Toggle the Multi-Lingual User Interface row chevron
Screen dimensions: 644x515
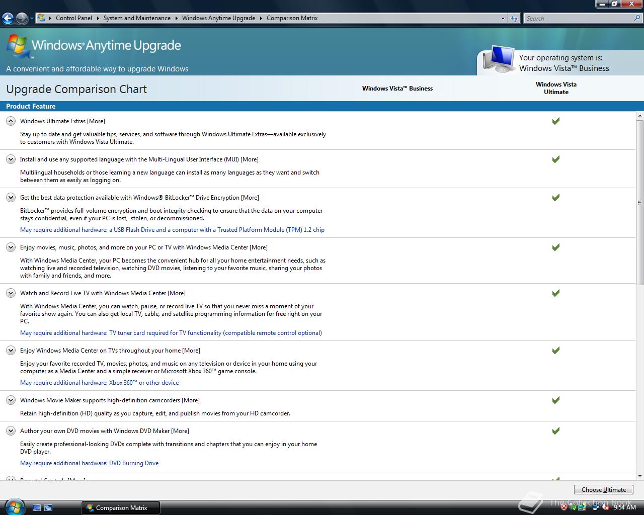point(11,159)
